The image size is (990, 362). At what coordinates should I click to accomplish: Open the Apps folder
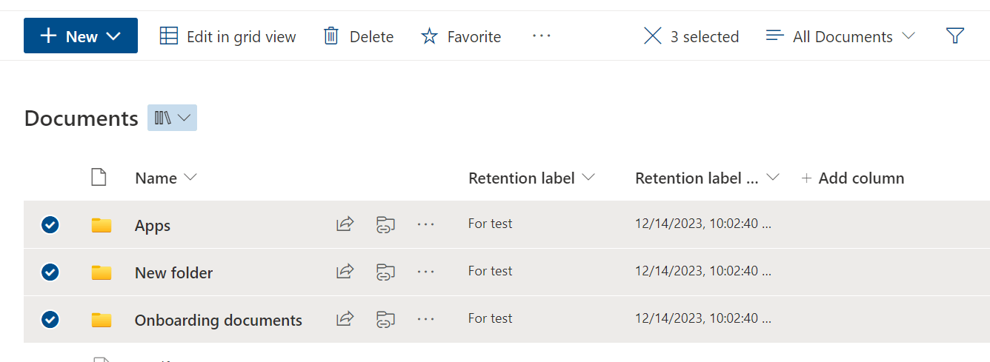(x=153, y=226)
